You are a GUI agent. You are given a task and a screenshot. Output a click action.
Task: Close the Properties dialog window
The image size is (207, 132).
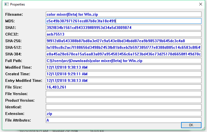[x=200, y=5]
